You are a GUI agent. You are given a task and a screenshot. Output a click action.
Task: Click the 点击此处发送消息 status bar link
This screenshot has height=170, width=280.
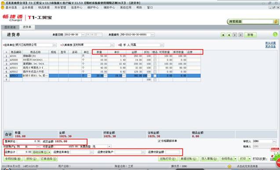pos(247,166)
